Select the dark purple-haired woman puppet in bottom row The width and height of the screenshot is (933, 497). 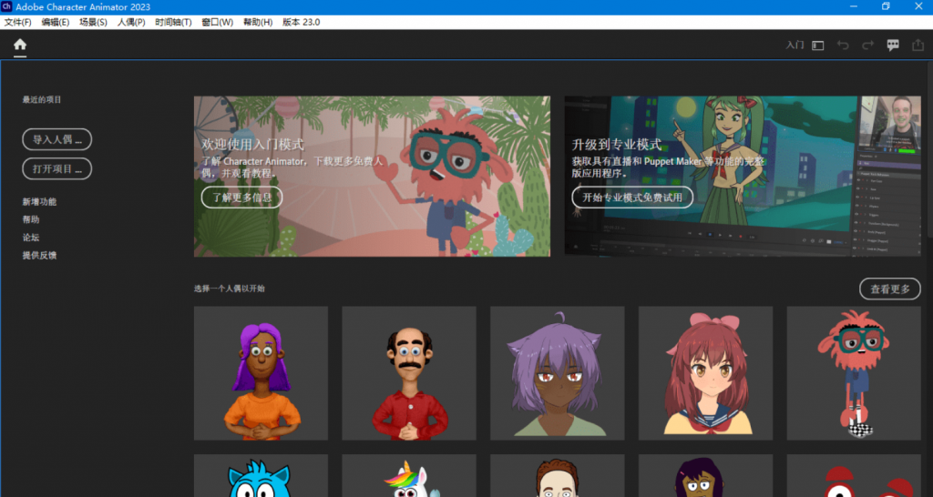pos(706,475)
